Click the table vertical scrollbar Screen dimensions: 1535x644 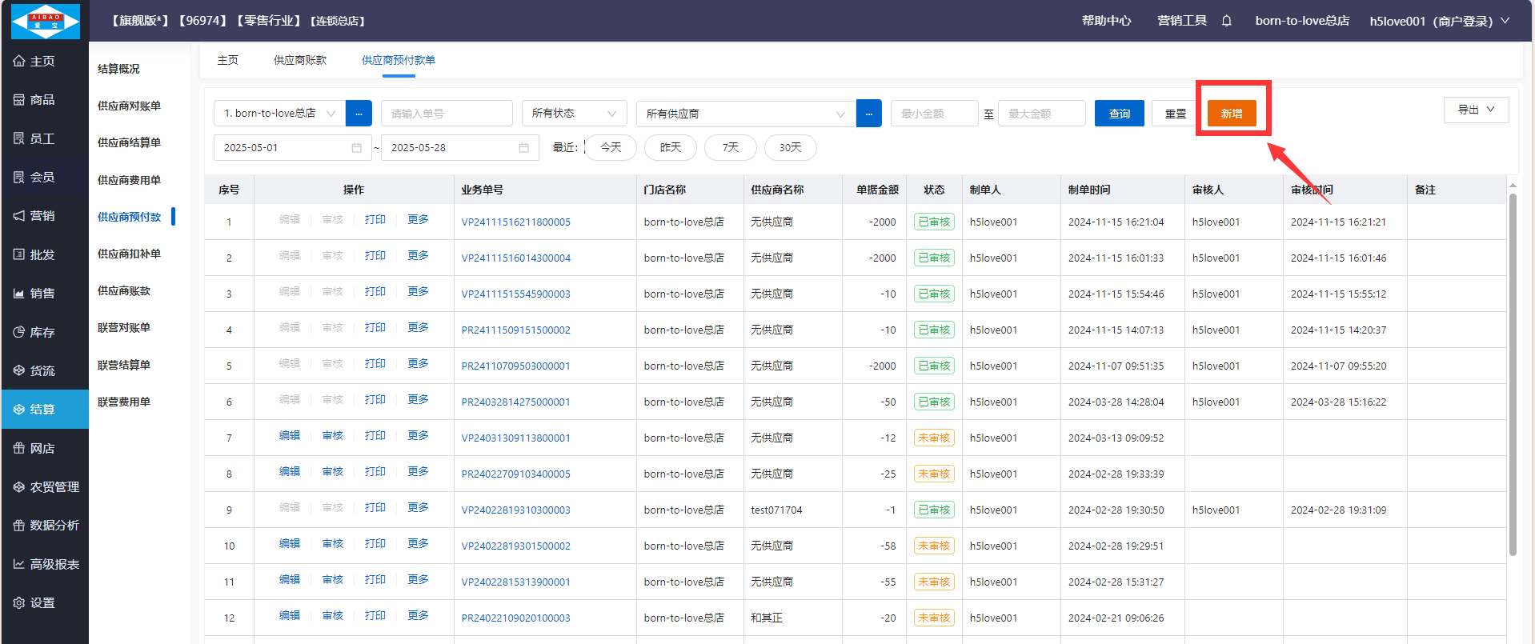tap(1513, 374)
